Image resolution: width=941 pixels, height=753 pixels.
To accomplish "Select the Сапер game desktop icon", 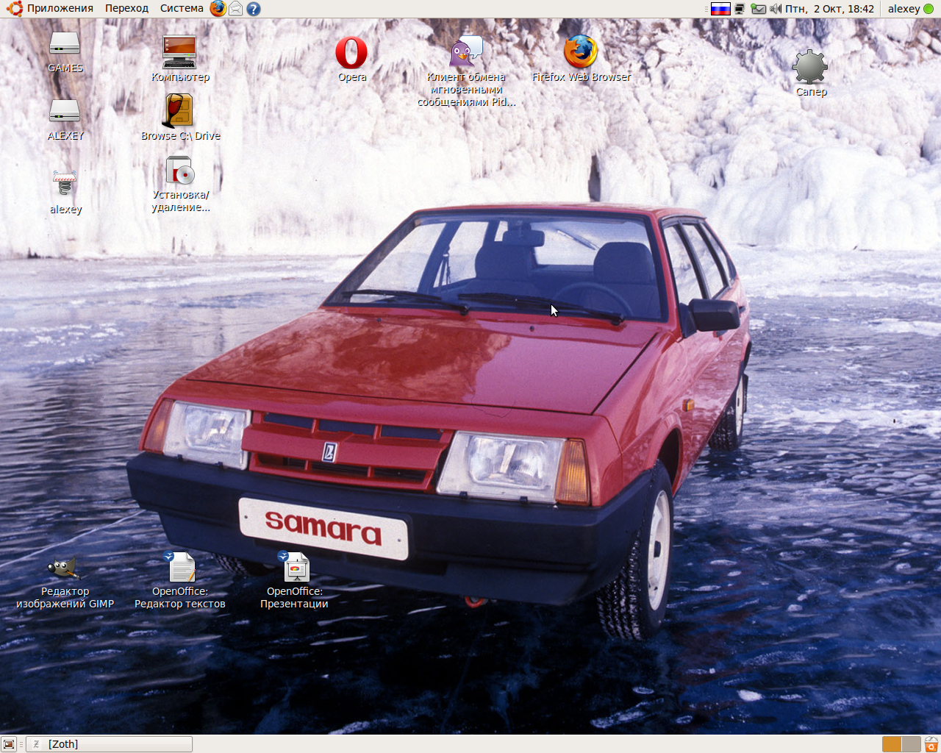I will click(x=810, y=74).
